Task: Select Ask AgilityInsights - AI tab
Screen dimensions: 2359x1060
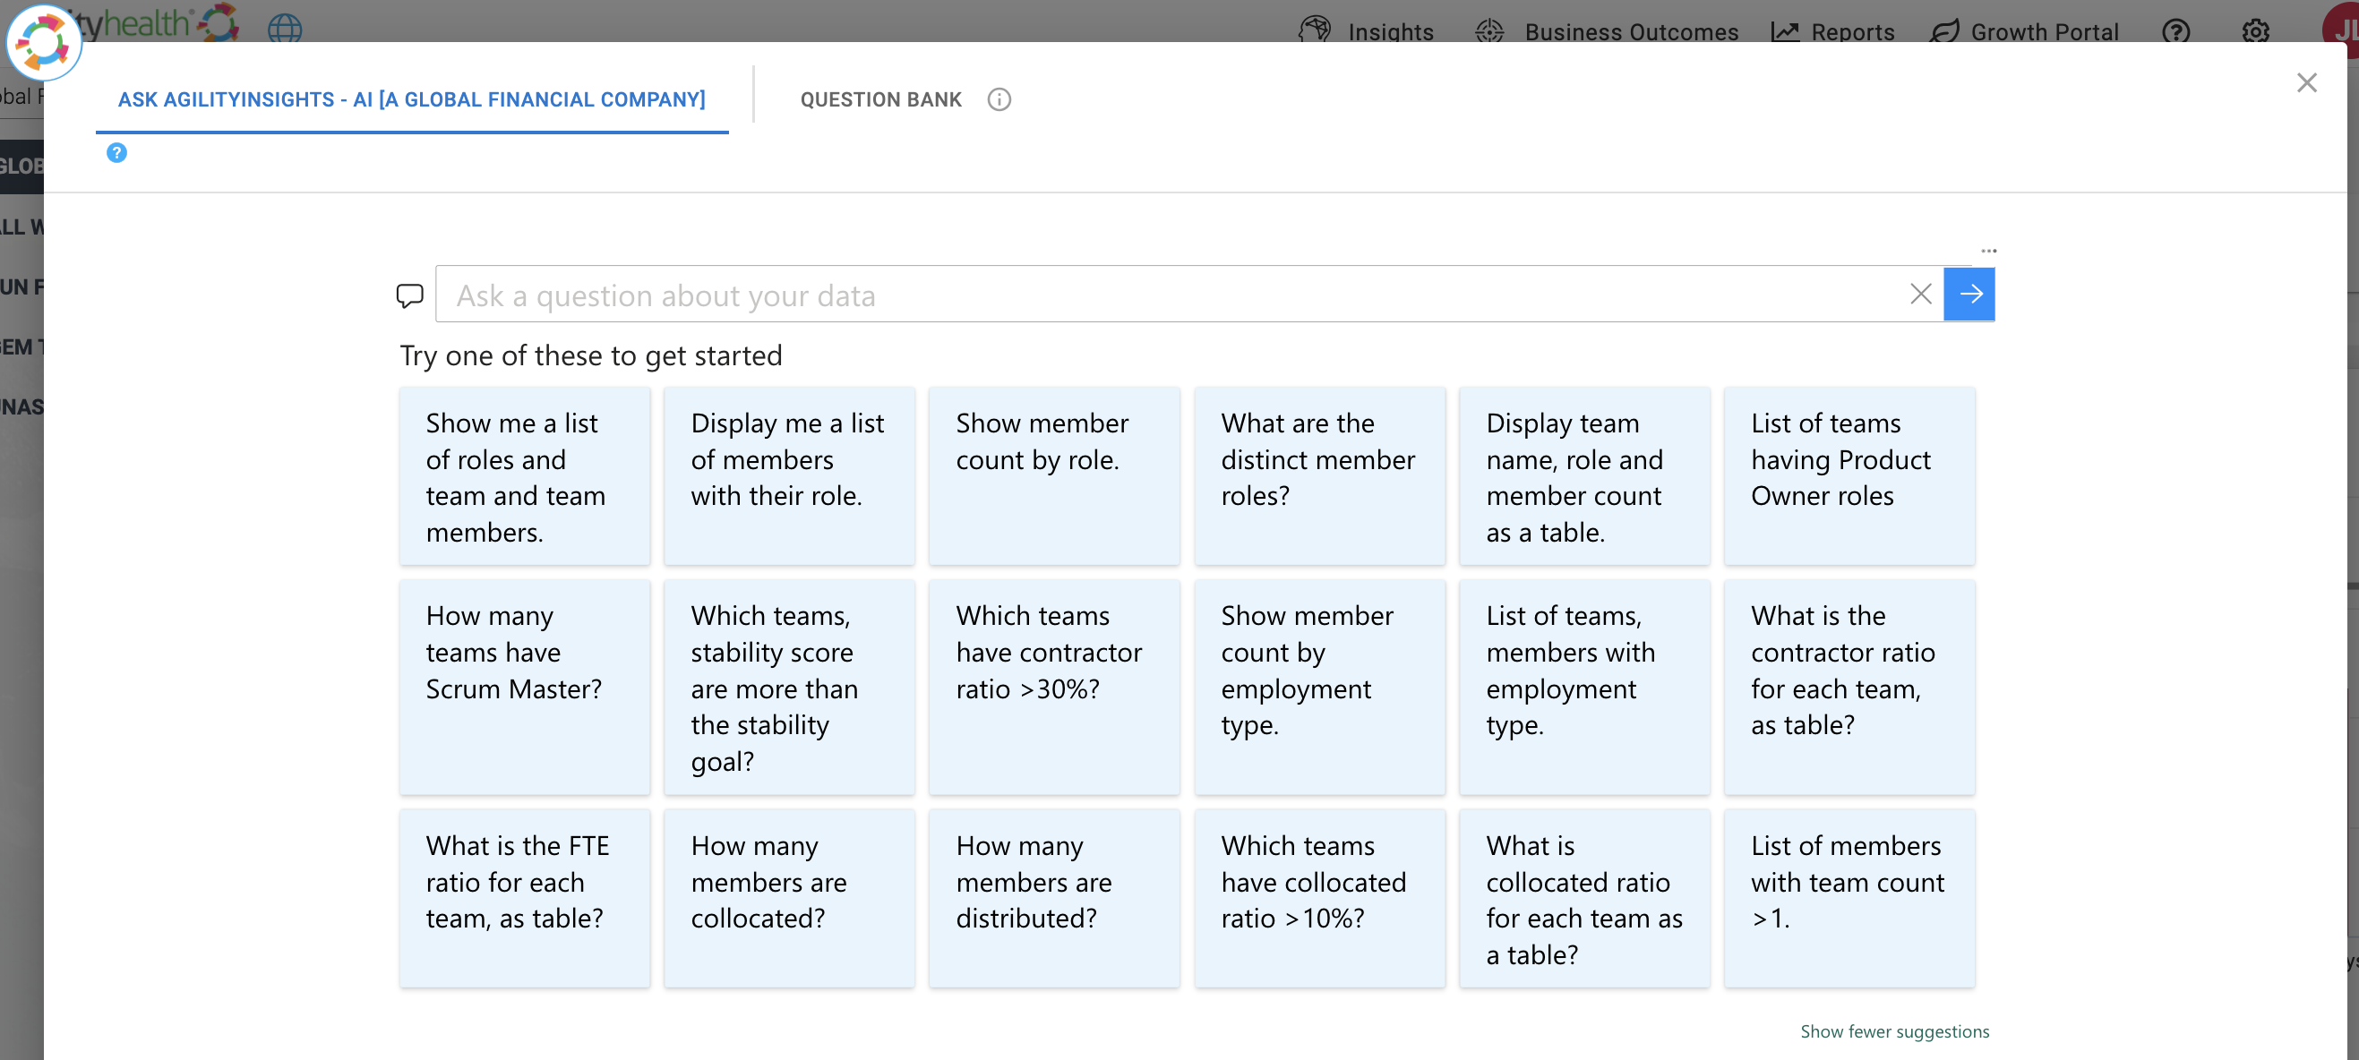Action: click(x=412, y=98)
